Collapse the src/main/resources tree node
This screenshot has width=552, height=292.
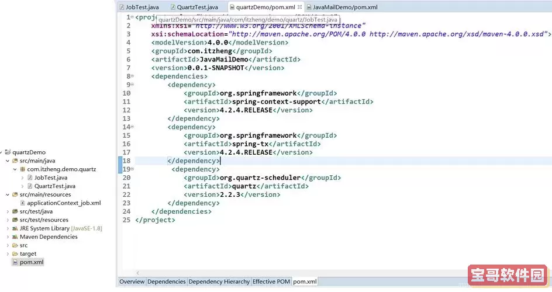pos(8,194)
